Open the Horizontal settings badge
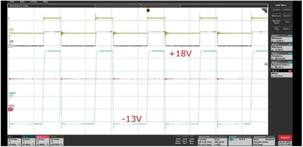The height and width of the screenshot is (147, 303). [212, 140]
